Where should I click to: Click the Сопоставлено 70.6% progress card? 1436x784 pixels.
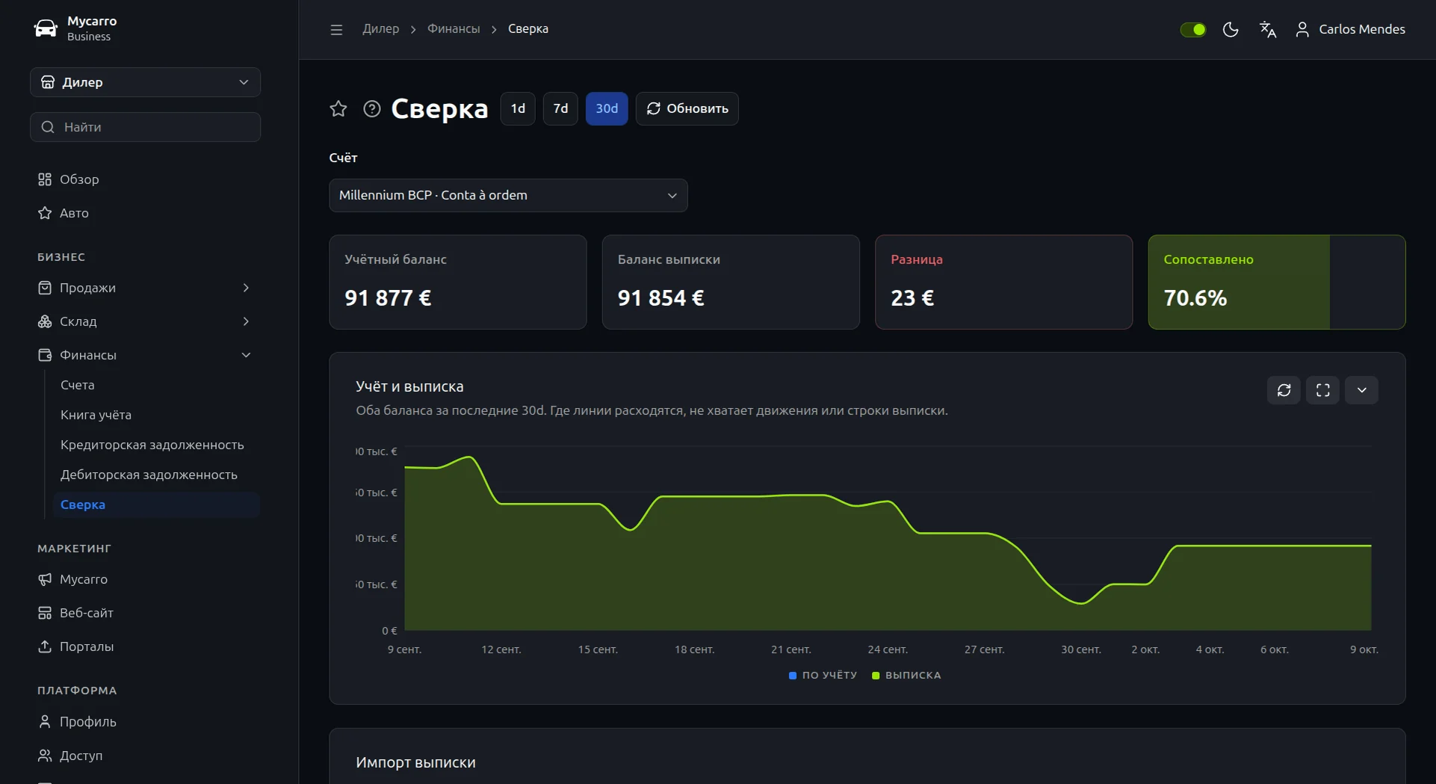pos(1277,283)
